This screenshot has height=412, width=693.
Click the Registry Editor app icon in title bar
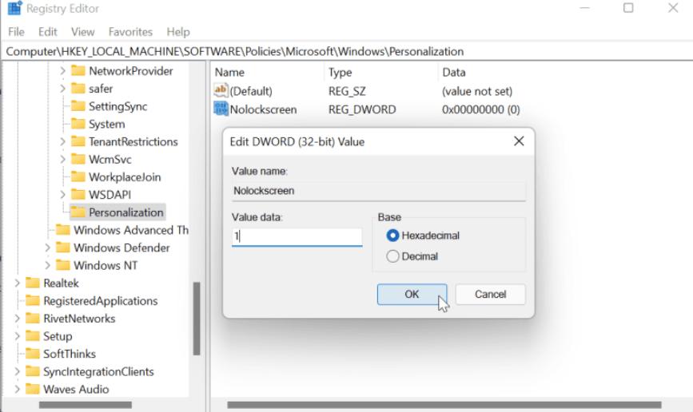[x=14, y=9]
